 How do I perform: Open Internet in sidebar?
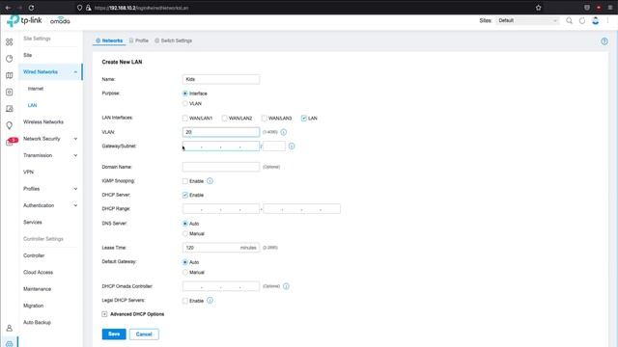(x=36, y=89)
